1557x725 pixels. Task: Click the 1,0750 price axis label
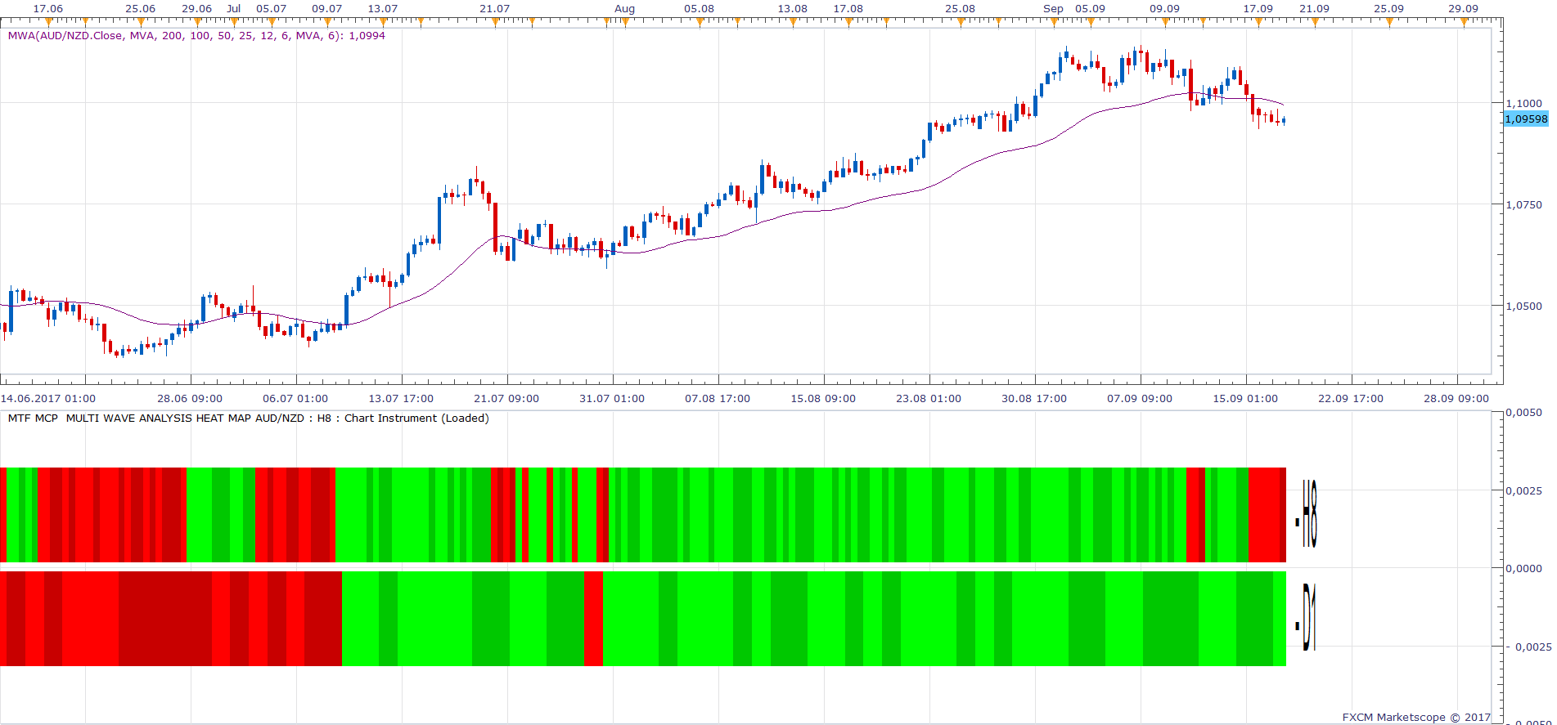[1524, 205]
